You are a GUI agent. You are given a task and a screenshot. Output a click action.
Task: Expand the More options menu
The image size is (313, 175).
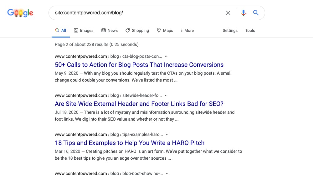[x=187, y=30]
